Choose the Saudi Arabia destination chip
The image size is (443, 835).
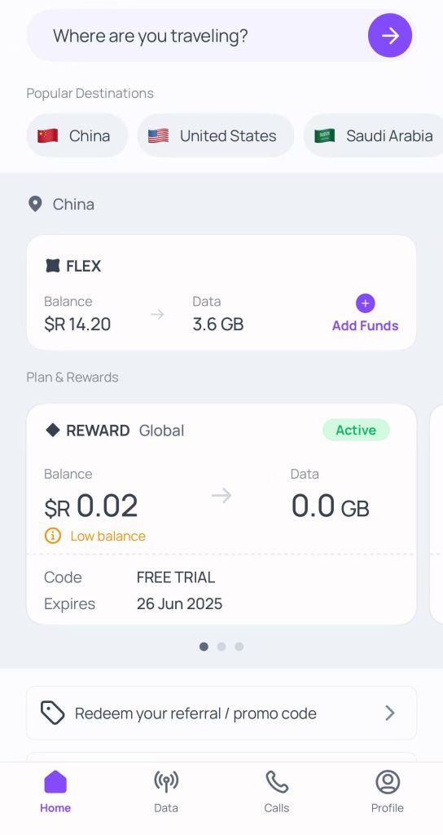coord(373,136)
